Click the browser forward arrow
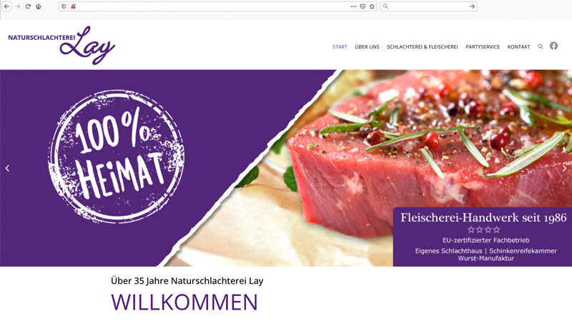Image resolution: width=572 pixels, height=321 pixels. coord(17,6)
